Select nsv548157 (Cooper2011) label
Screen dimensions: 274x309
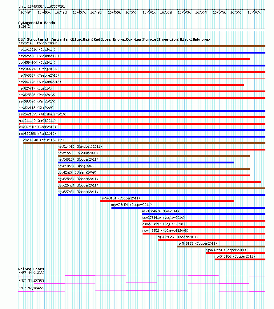(78, 159)
